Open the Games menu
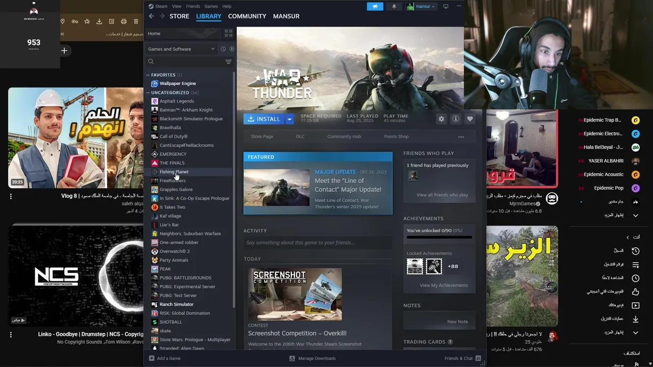Image resolution: width=653 pixels, height=367 pixels. 211,6
